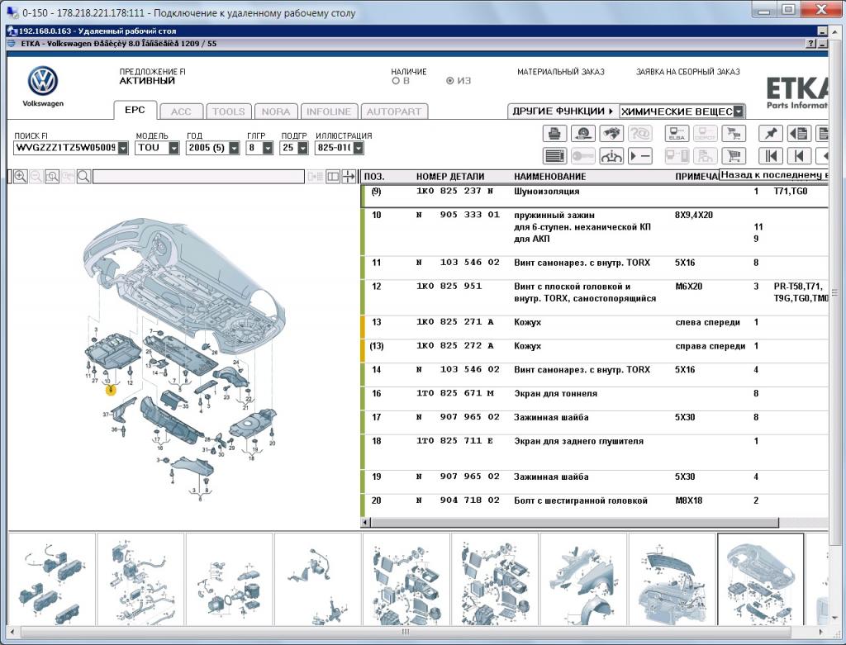Select the underbody covers thumbnail
The height and width of the screenshot is (645, 846).
(x=761, y=579)
